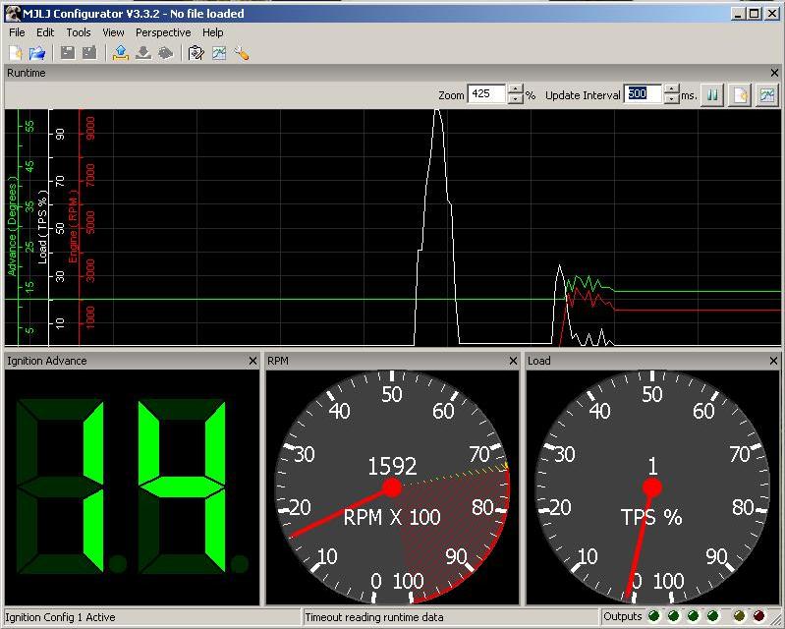Open the Edit menu
Screen dimensions: 785x629
[45, 32]
